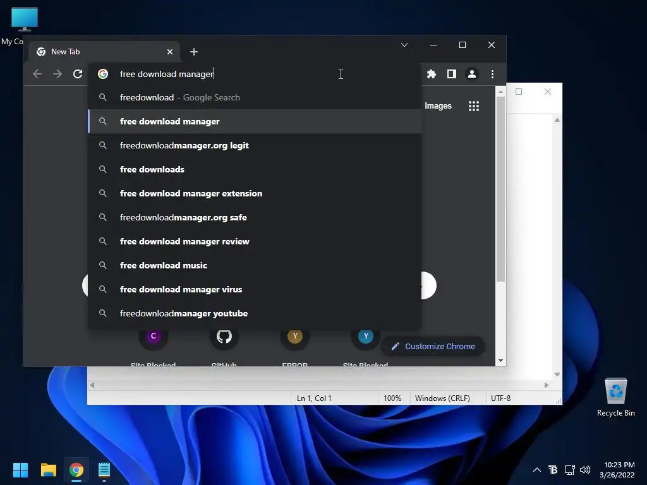Click the 100% zoom status in Notepad
This screenshot has width=647, height=485.
pyautogui.click(x=392, y=398)
